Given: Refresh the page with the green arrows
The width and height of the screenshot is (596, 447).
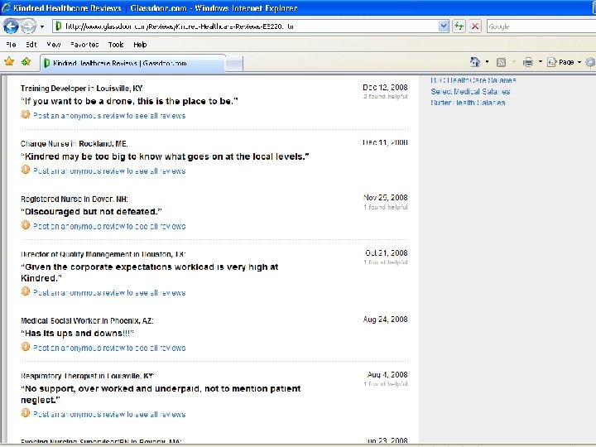Looking at the screenshot, I should [x=459, y=26].
